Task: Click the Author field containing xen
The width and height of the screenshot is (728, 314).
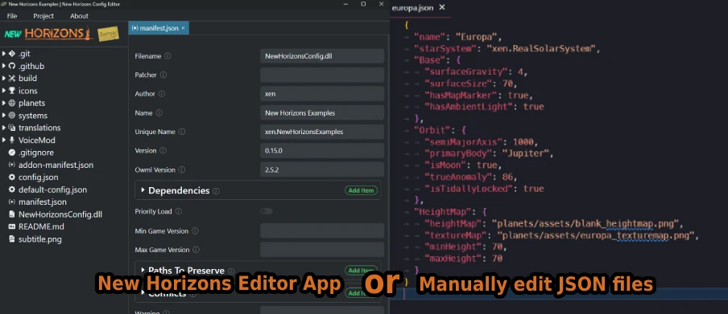Action: pos(322,93)
